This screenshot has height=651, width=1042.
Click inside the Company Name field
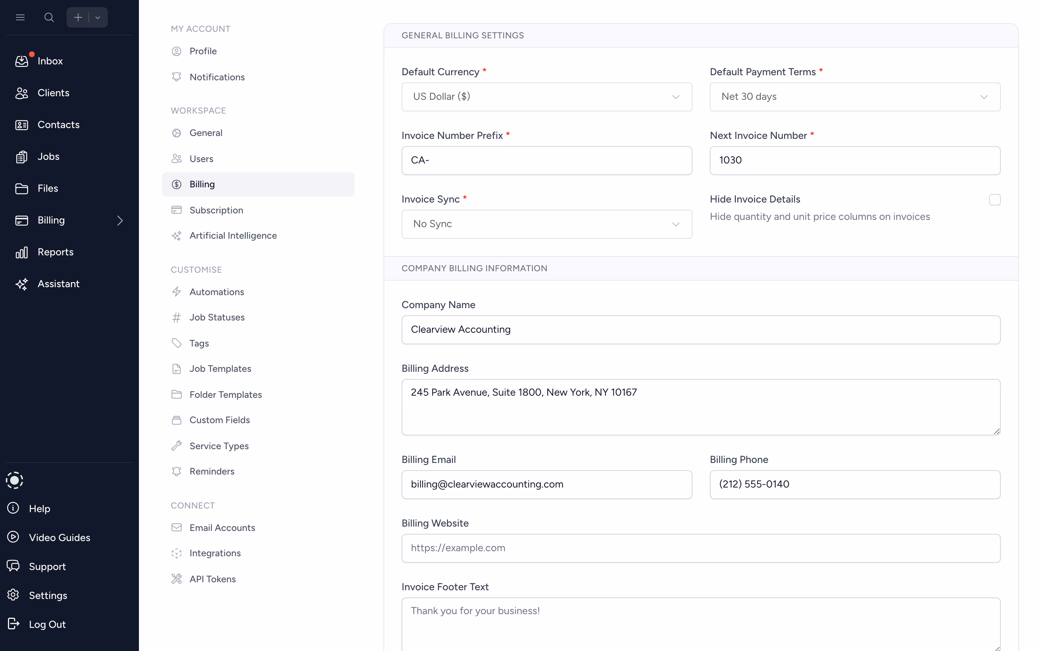(x=700, y=330)
